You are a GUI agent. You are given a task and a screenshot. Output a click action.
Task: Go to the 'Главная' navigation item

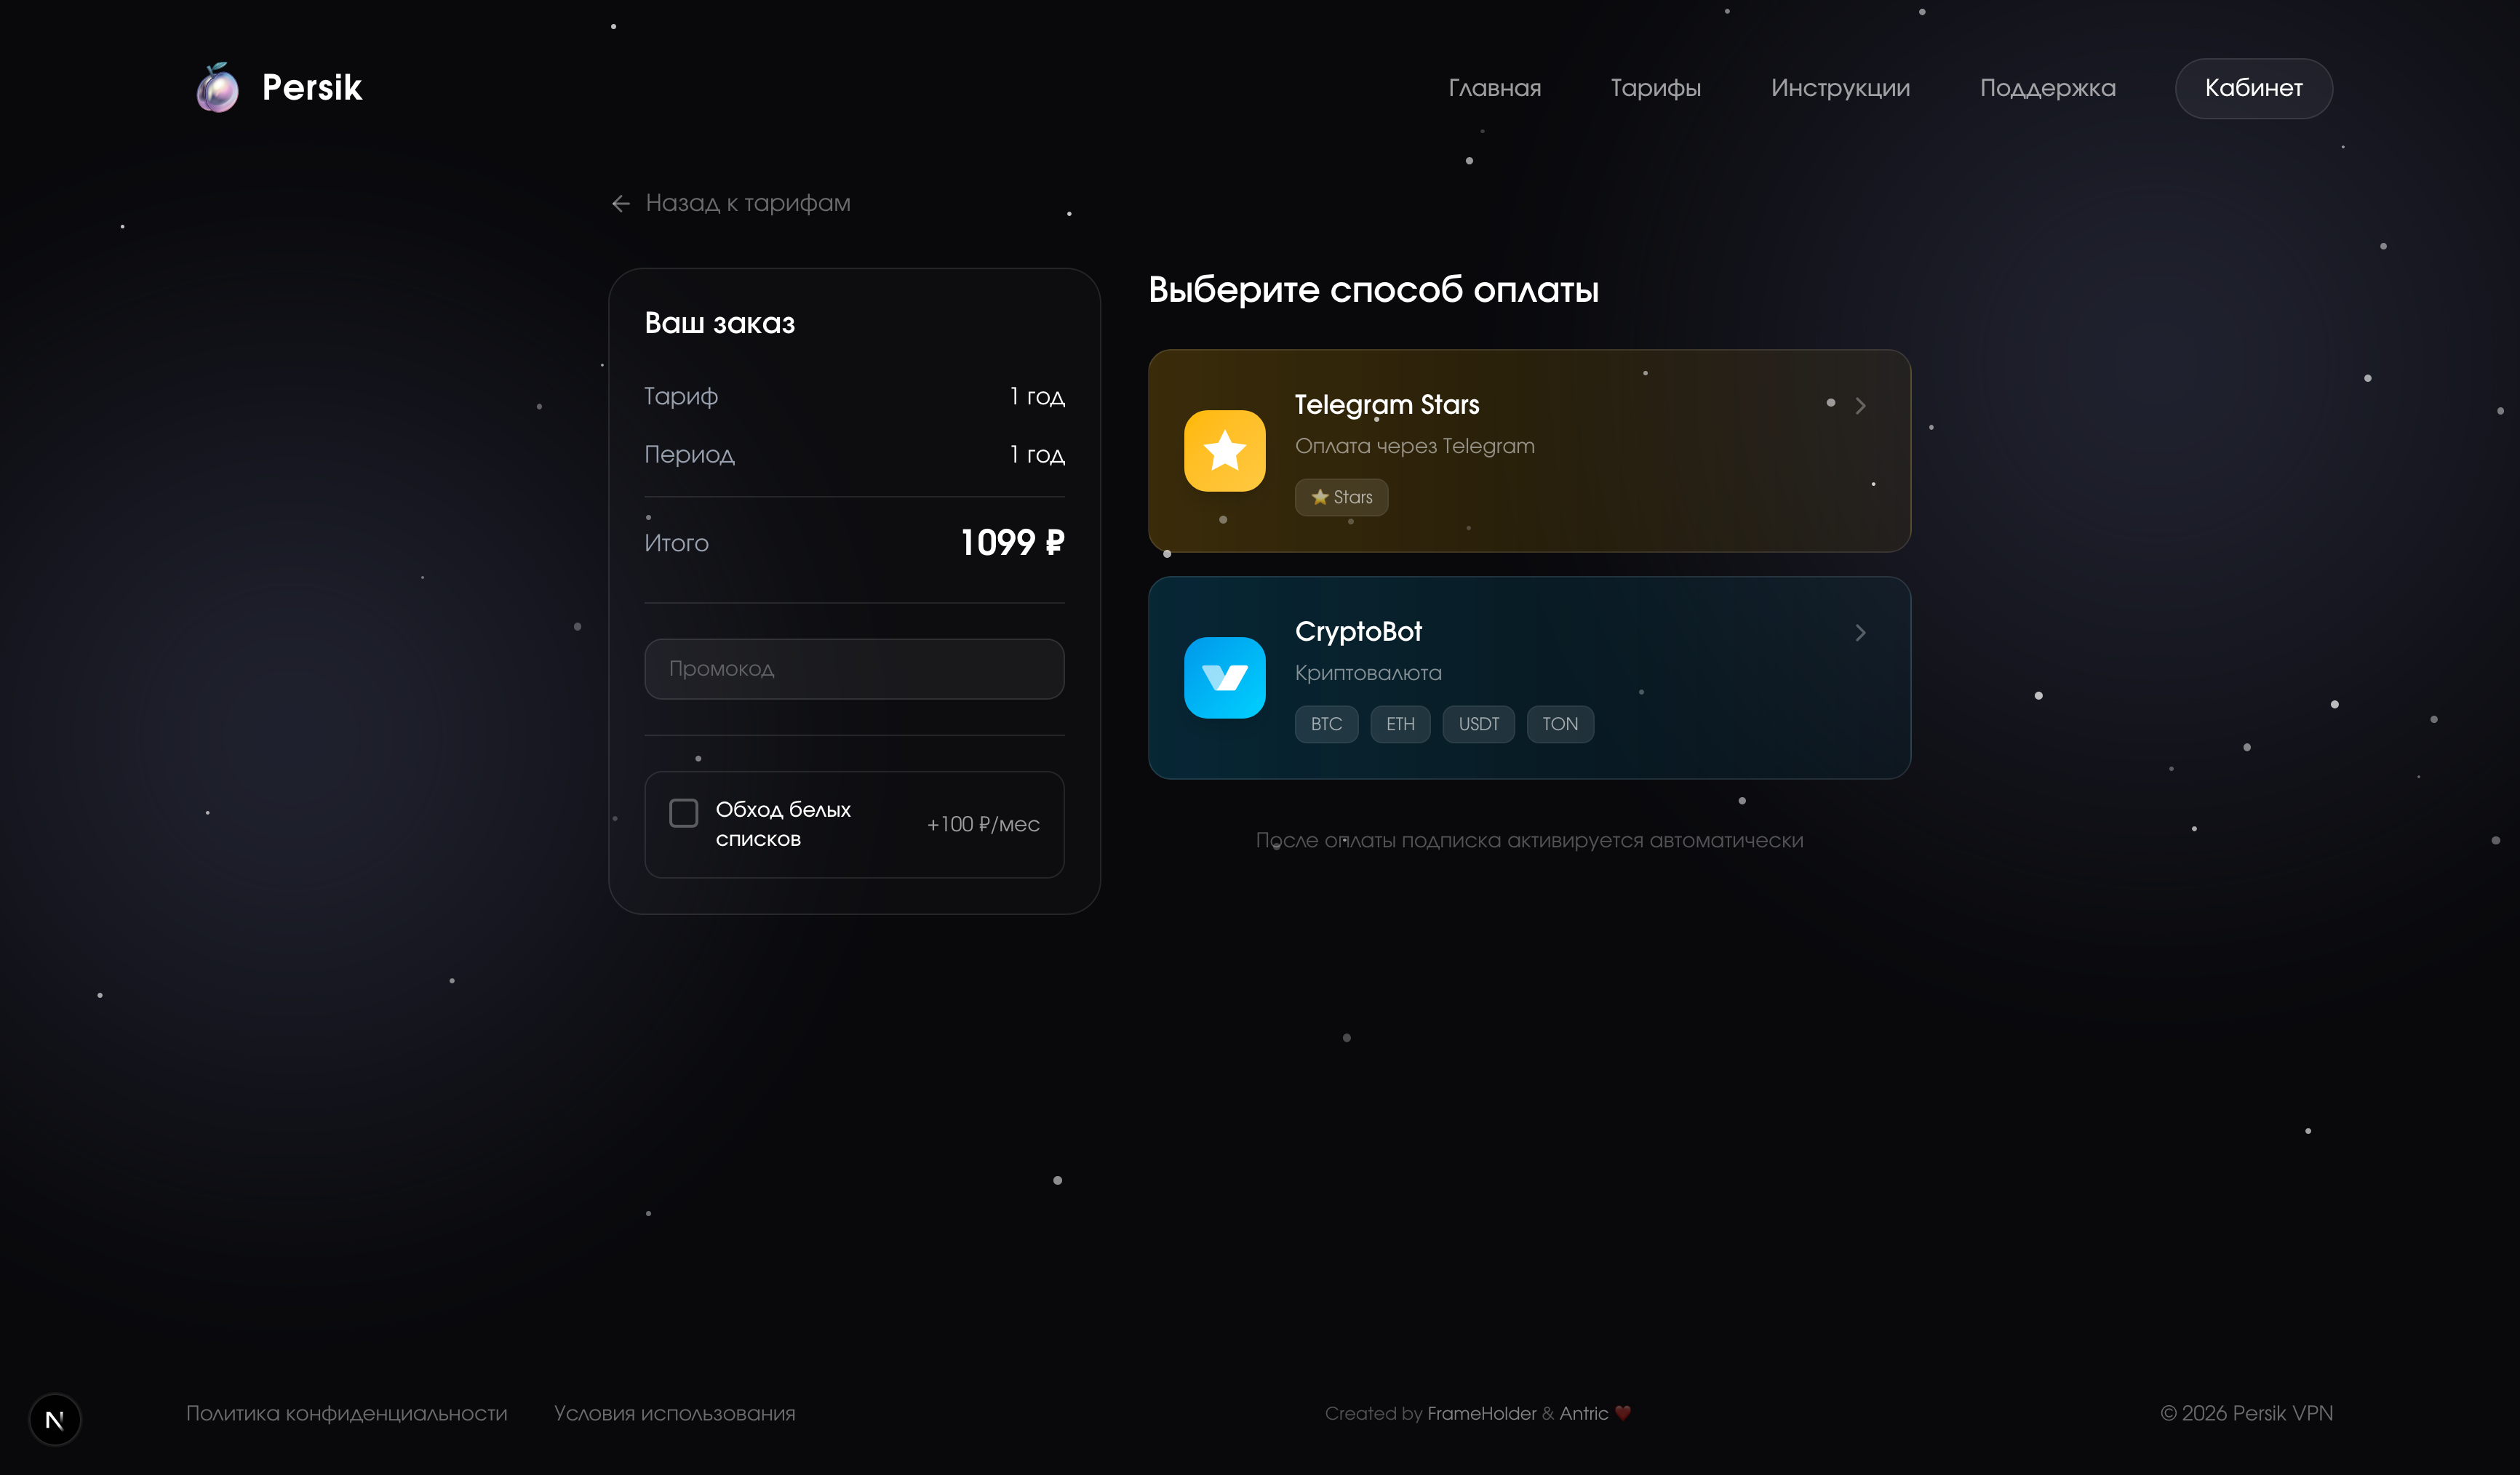(1494, 88)
